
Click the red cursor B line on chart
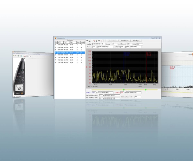(146, 68)
